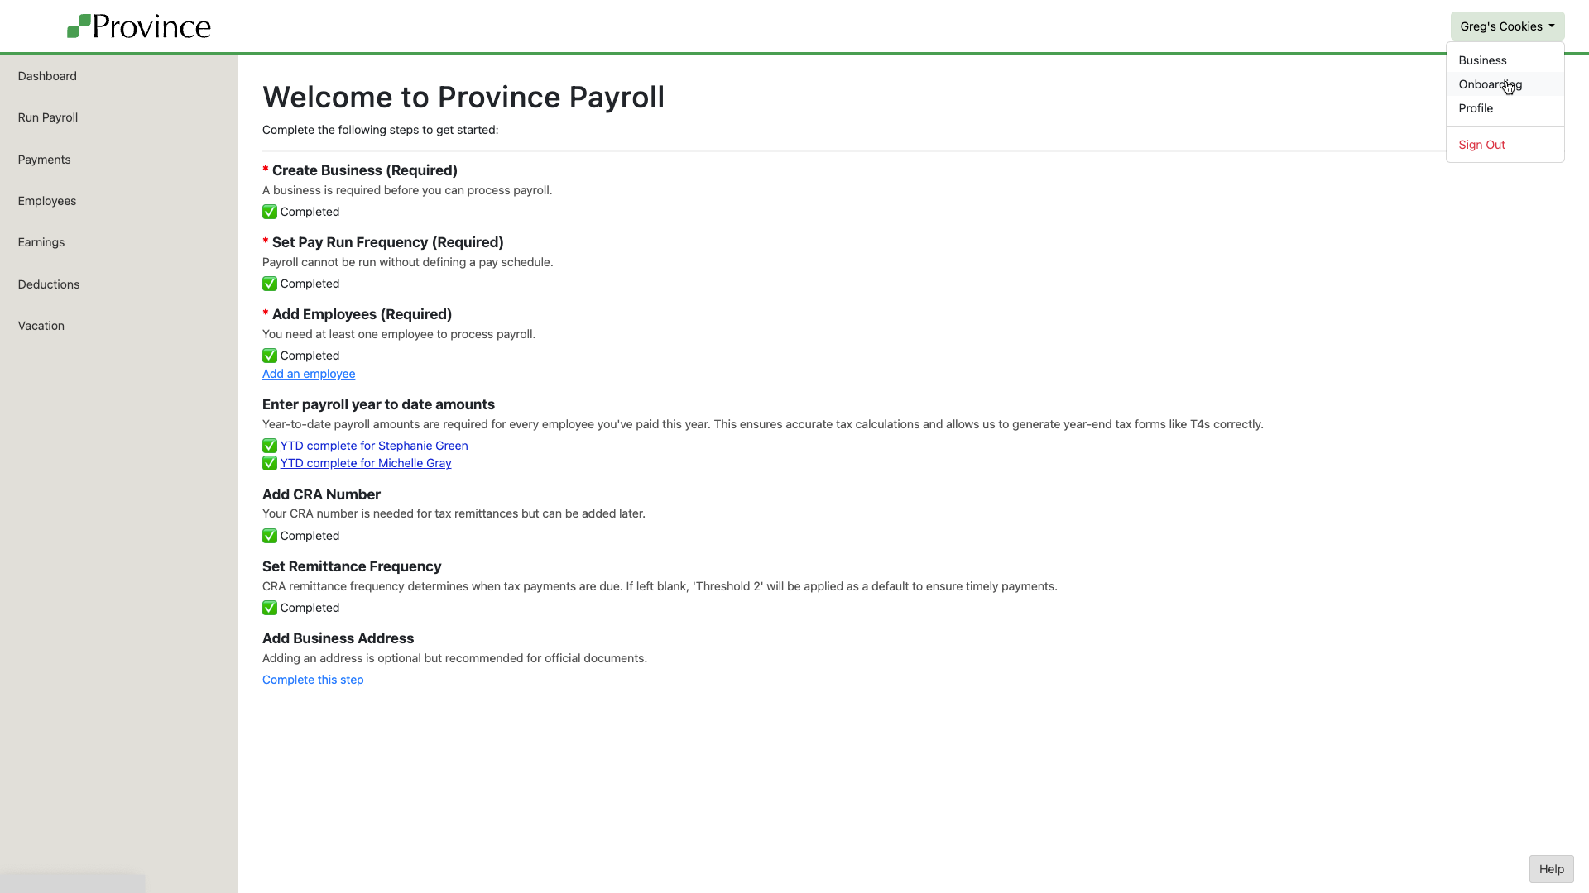Screen dimensions: 1589x893
Task: Select Business from the account menu
Action: pyautogui.click(x=1482, y=60)
